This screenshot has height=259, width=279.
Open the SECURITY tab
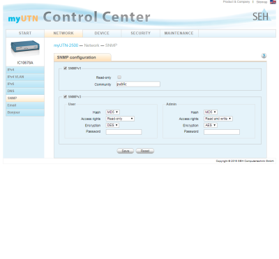click(x=140, y=34)
